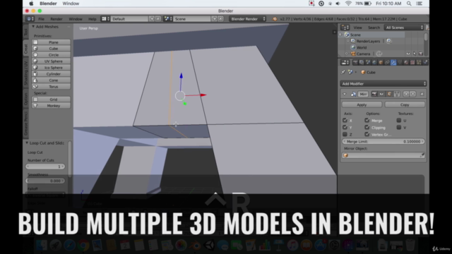Viewport: 452px width, 254px height.
Task: Move the Mirror modifier down in stack
Action: 412,94
